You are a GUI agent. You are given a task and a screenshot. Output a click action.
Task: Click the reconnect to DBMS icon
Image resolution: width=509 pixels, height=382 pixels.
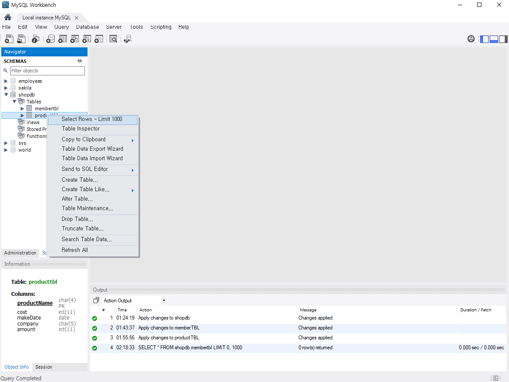click(x=128, y=39)
